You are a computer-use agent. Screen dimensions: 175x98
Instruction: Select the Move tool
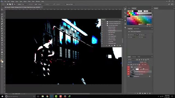[2, 10]
